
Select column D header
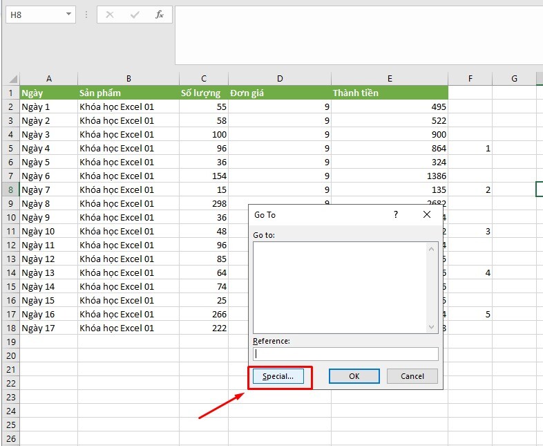280,79
